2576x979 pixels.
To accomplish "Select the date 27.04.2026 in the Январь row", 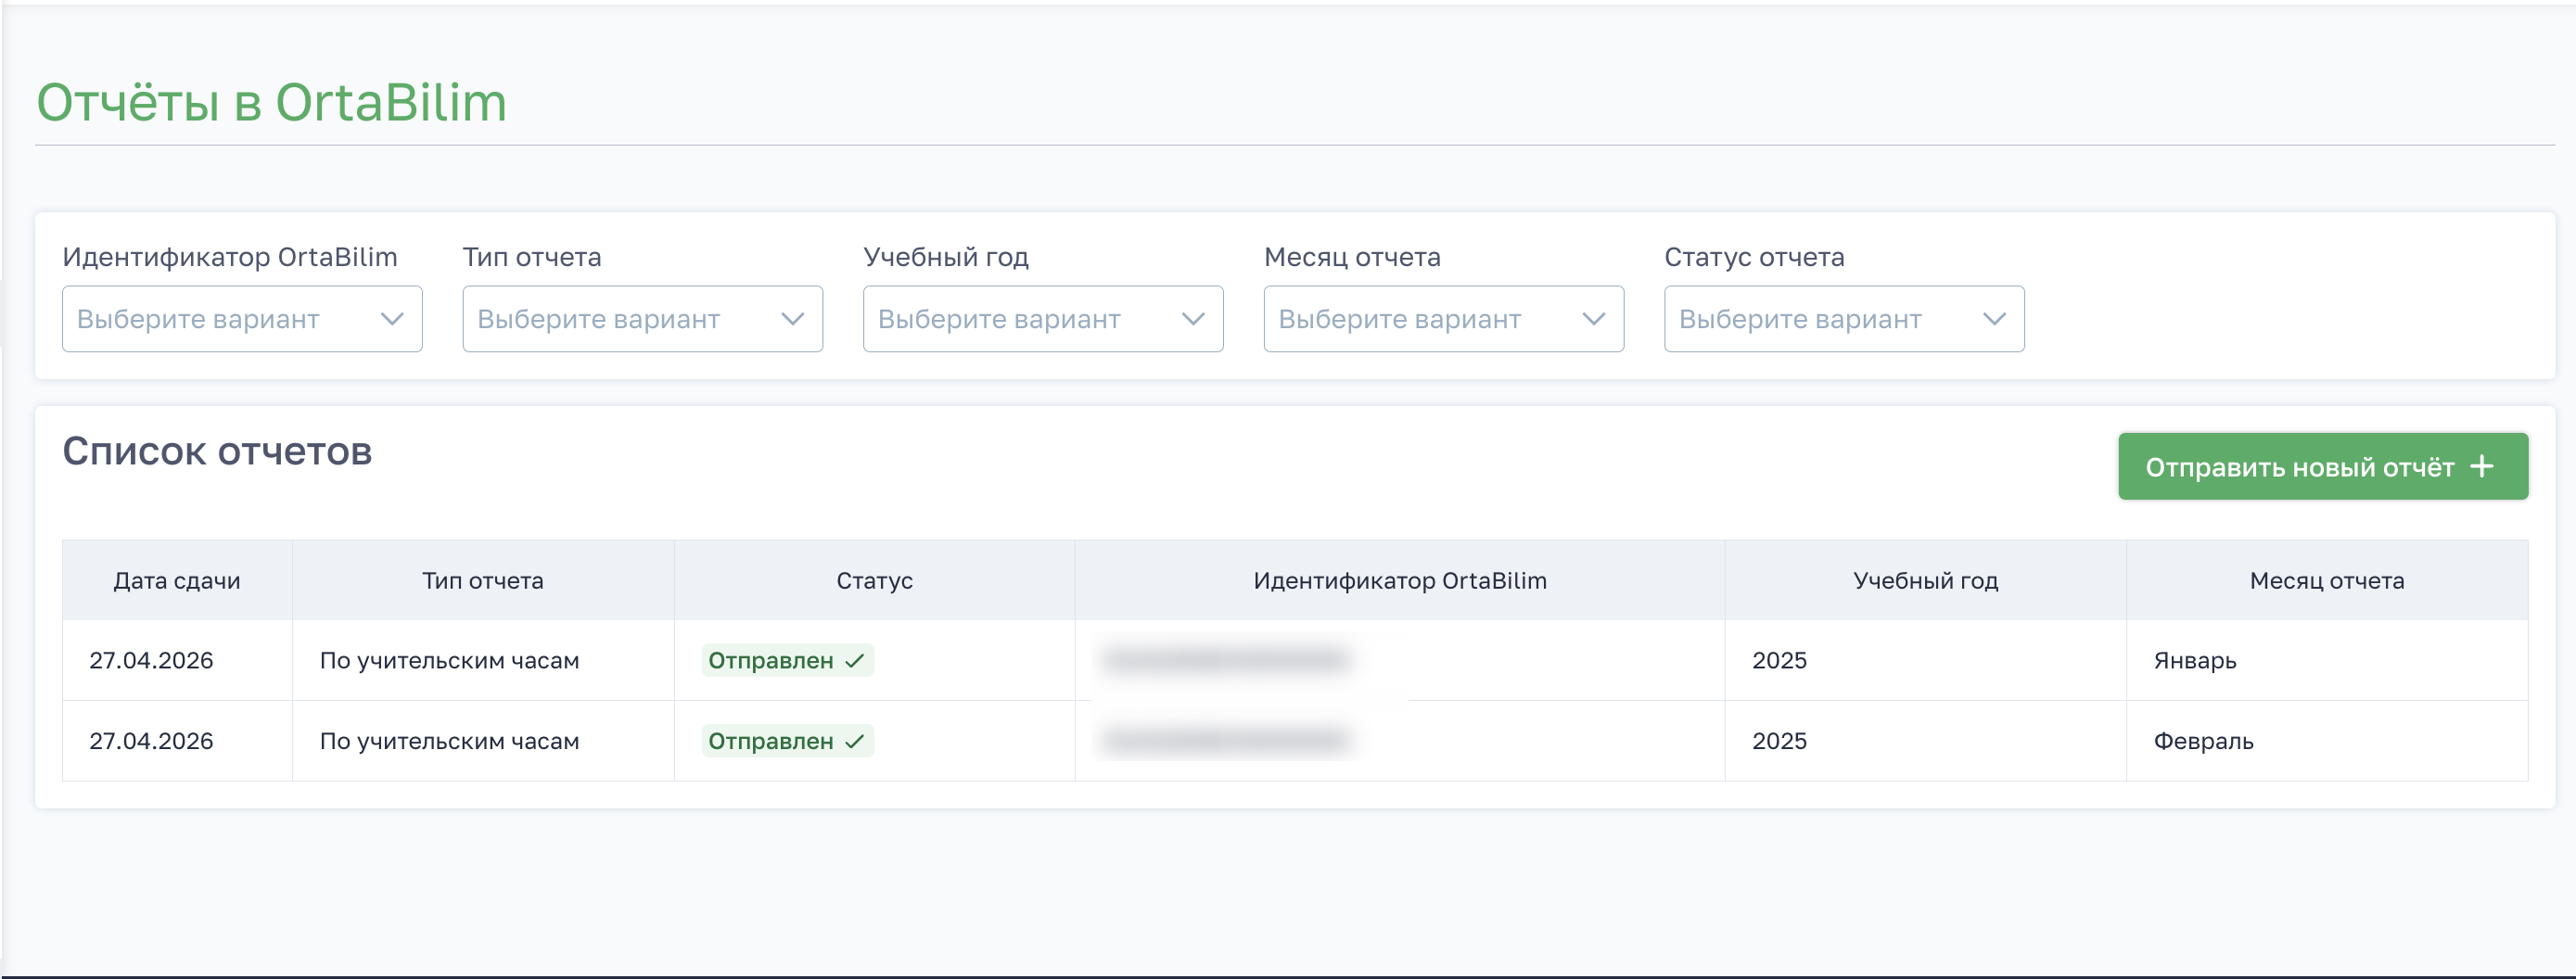I will 151,661.
